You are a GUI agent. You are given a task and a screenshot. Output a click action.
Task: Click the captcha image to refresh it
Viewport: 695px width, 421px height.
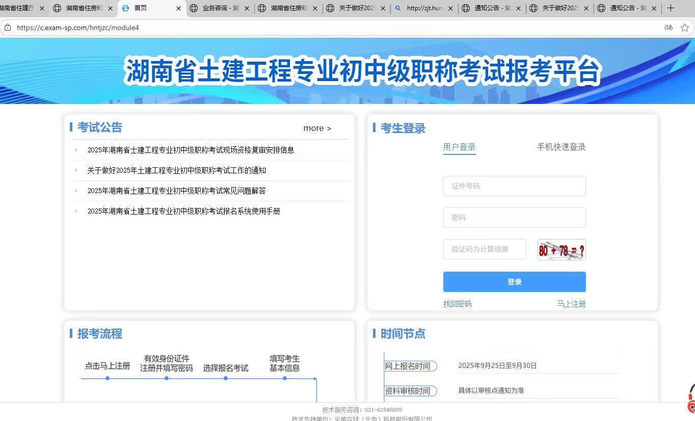point(561,250)
